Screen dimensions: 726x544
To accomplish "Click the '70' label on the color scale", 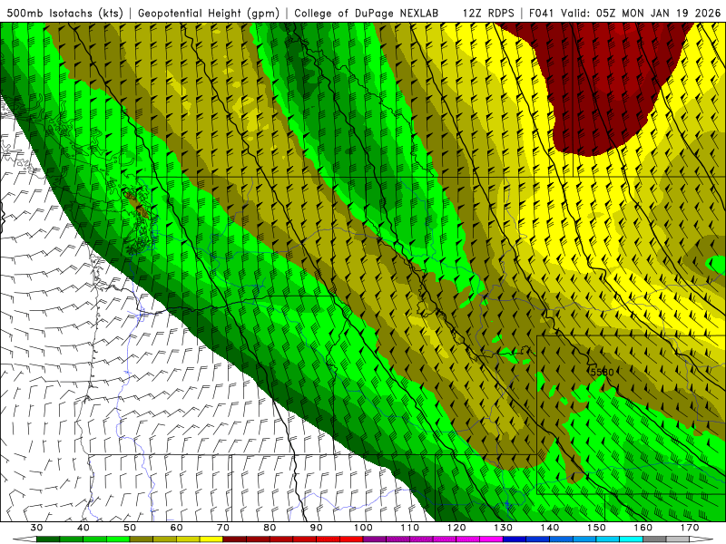I will (223, 528).
